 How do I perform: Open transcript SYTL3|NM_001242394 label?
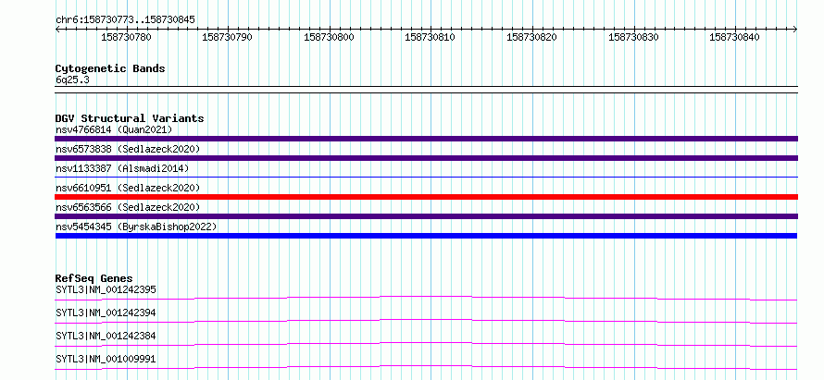point(106,313)
